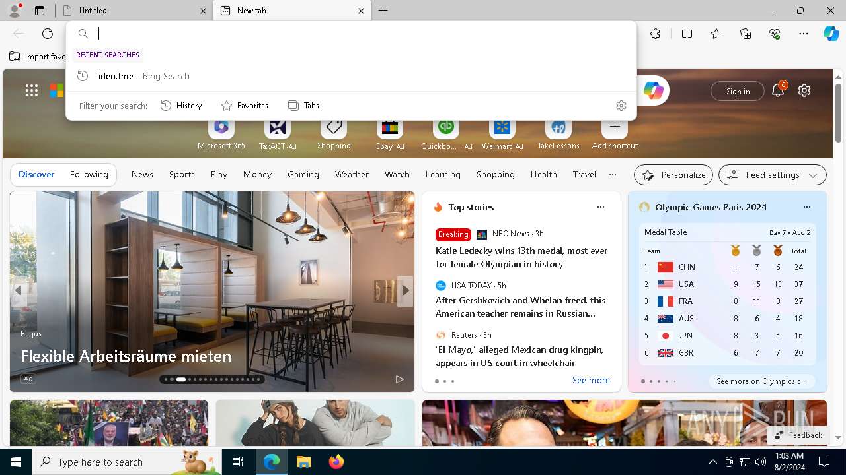Open Settings and more ellipsis menu
The height and width of the screenshot is (475, 846).
point(804,34)
